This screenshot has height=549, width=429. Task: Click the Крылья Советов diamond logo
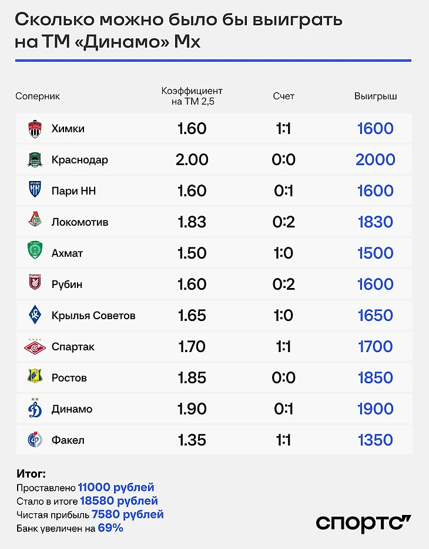coord(35,316)
